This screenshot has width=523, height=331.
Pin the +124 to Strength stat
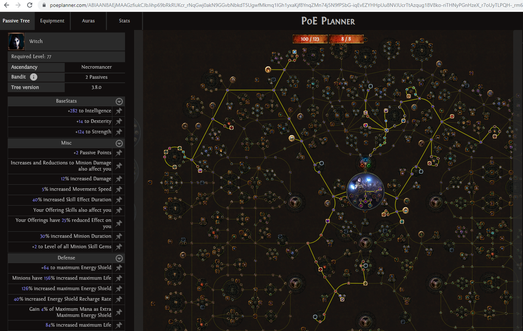tap(119, 132)
